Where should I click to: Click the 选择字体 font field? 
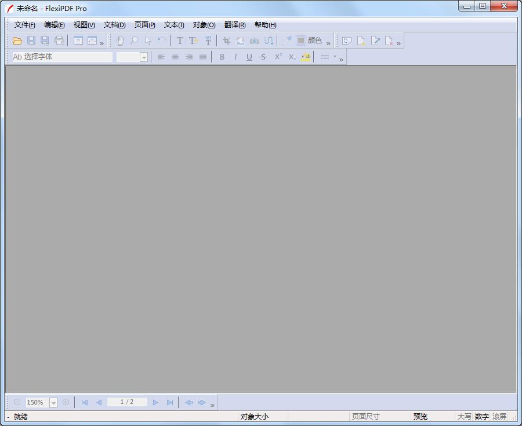(62, 57)
